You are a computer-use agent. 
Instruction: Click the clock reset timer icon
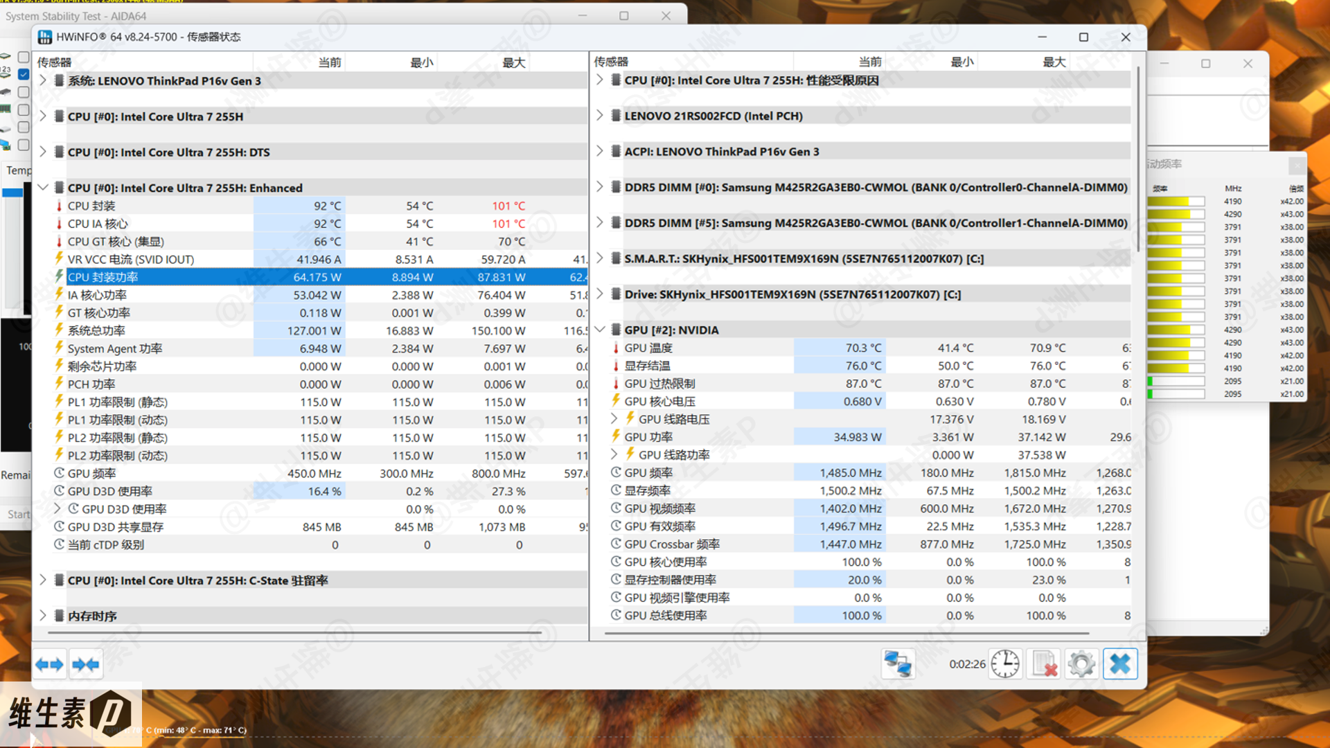(1004, 664)
